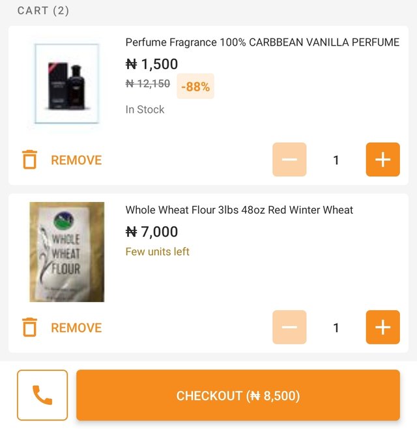Image resolution: width=417 pixels, height=429 pixels.
Task: Click the REMOVE label under the flour item
Action: coord(76,328)
